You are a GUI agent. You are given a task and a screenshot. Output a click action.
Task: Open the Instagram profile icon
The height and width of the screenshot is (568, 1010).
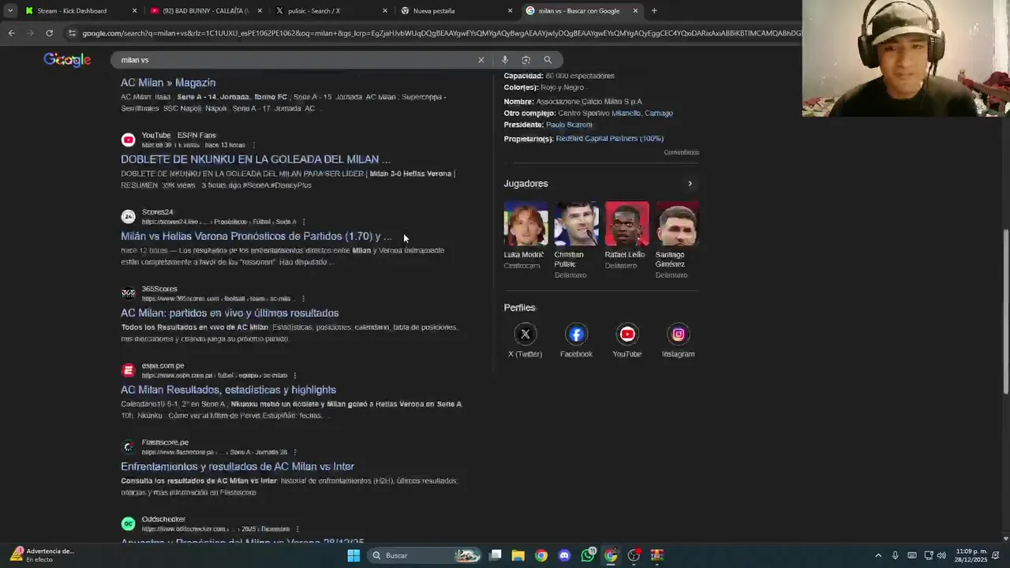[x=678, y=334]
